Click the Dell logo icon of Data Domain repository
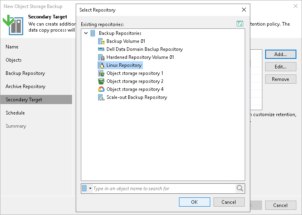The height and width of the screenshot is (215, 302). 101,49
